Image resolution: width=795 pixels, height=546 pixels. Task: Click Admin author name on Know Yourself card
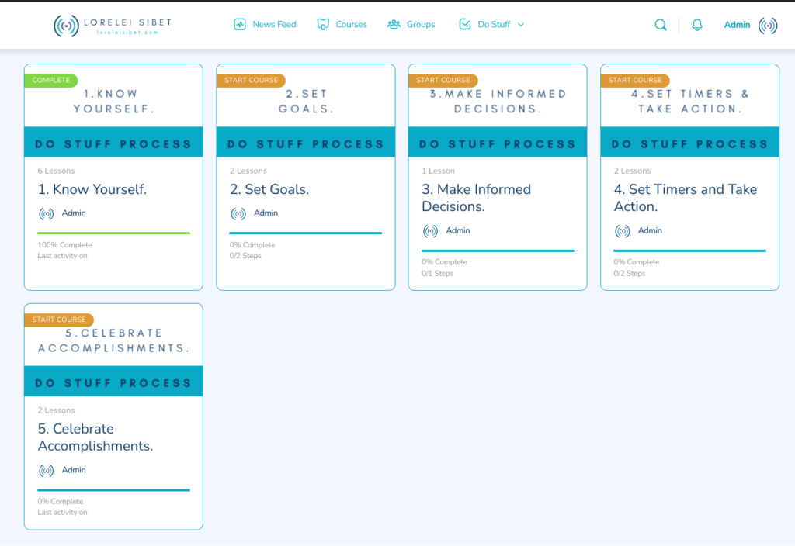tap(74, 213)
